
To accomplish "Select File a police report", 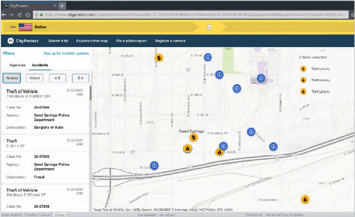I will 131,41.
